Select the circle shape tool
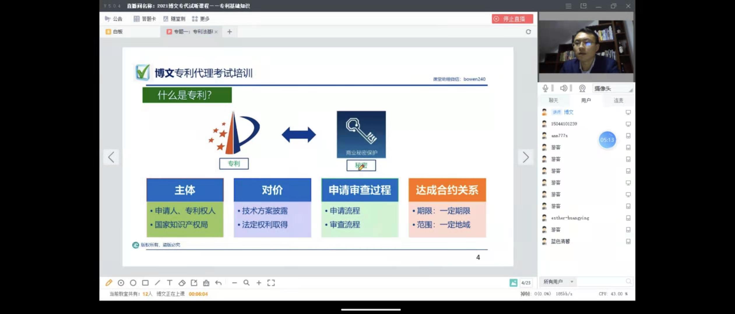The image size is (735, 314). [x=133, y=283]
